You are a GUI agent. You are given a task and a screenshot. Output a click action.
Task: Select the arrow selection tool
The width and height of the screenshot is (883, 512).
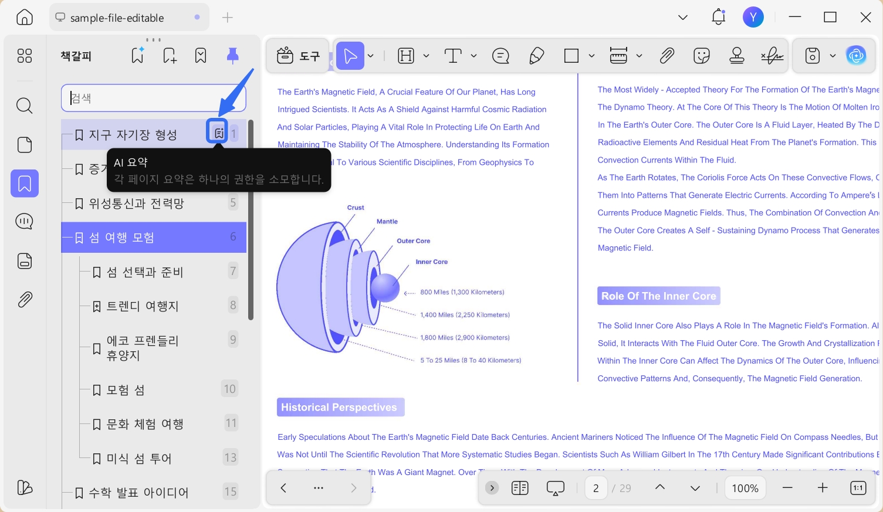tap(350, 56)
